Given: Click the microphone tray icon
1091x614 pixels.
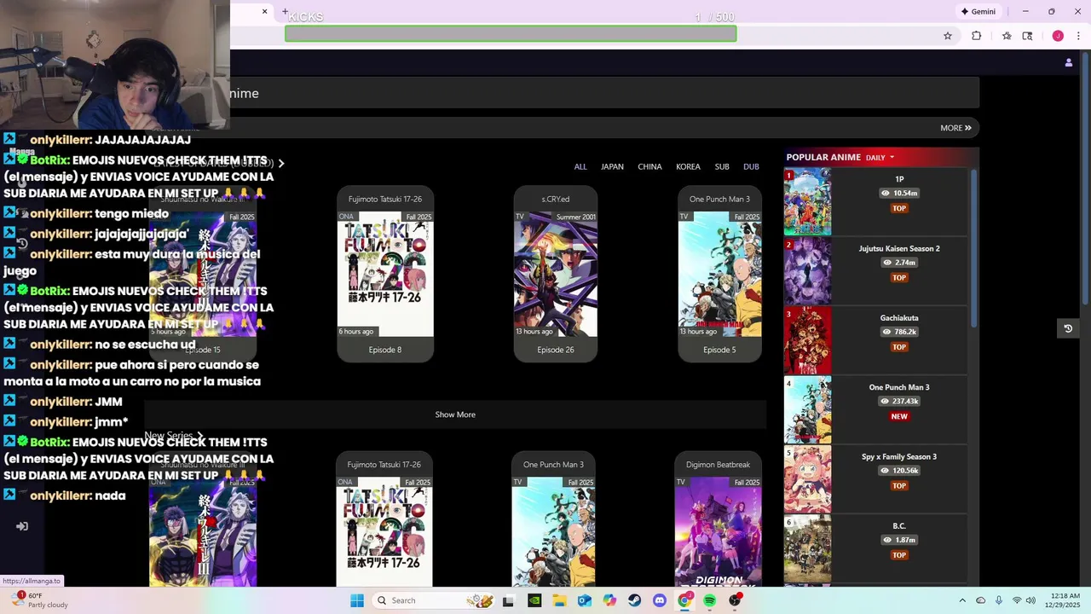Looking at the screenshot, I should 998,600.
